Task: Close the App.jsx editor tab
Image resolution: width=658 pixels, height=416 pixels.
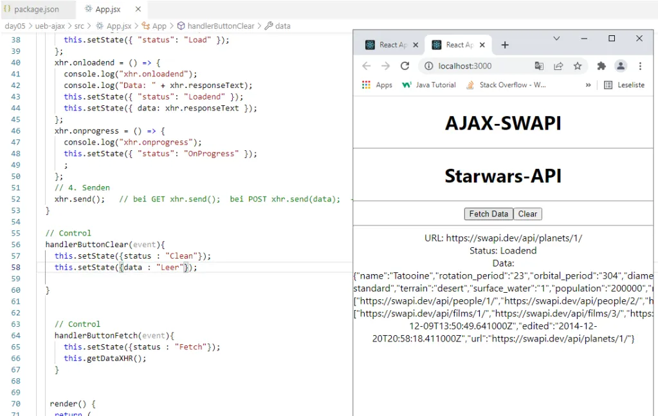Action: pyautogui.click(x=138, y=9)
